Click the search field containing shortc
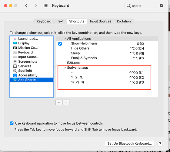The image size is (170, 152). coord(145,6)
